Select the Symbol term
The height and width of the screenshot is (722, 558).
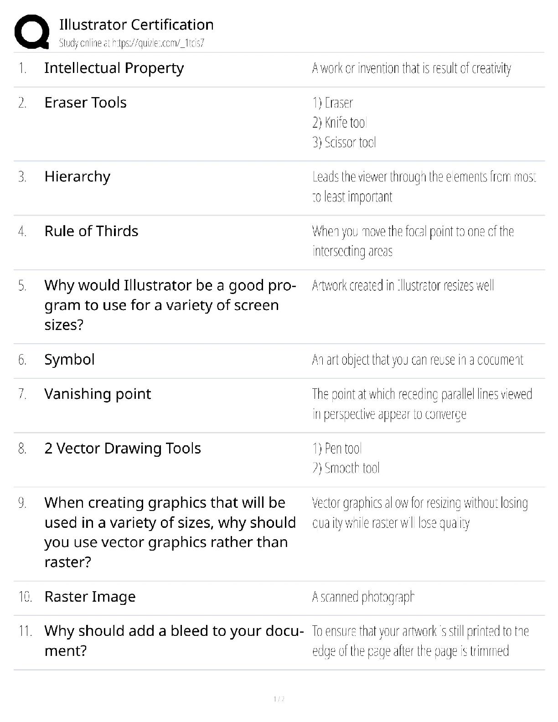tap(69, 360)
